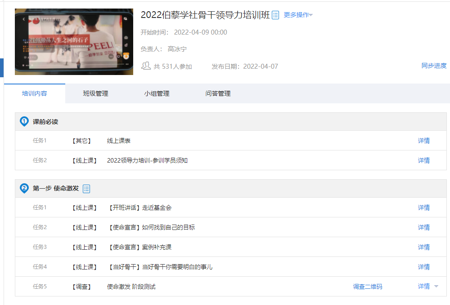Open 详情 for 如何找到自己的目标
Screen dimensions: 450x305
pyautogui.click(x=423, y=227)
